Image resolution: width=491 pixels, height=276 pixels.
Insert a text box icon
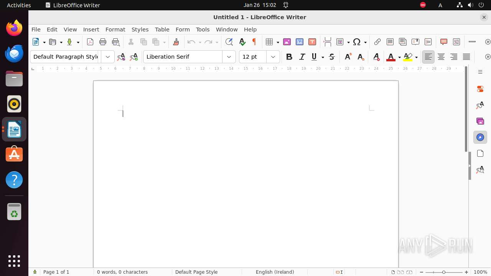[x=312, y=42]
